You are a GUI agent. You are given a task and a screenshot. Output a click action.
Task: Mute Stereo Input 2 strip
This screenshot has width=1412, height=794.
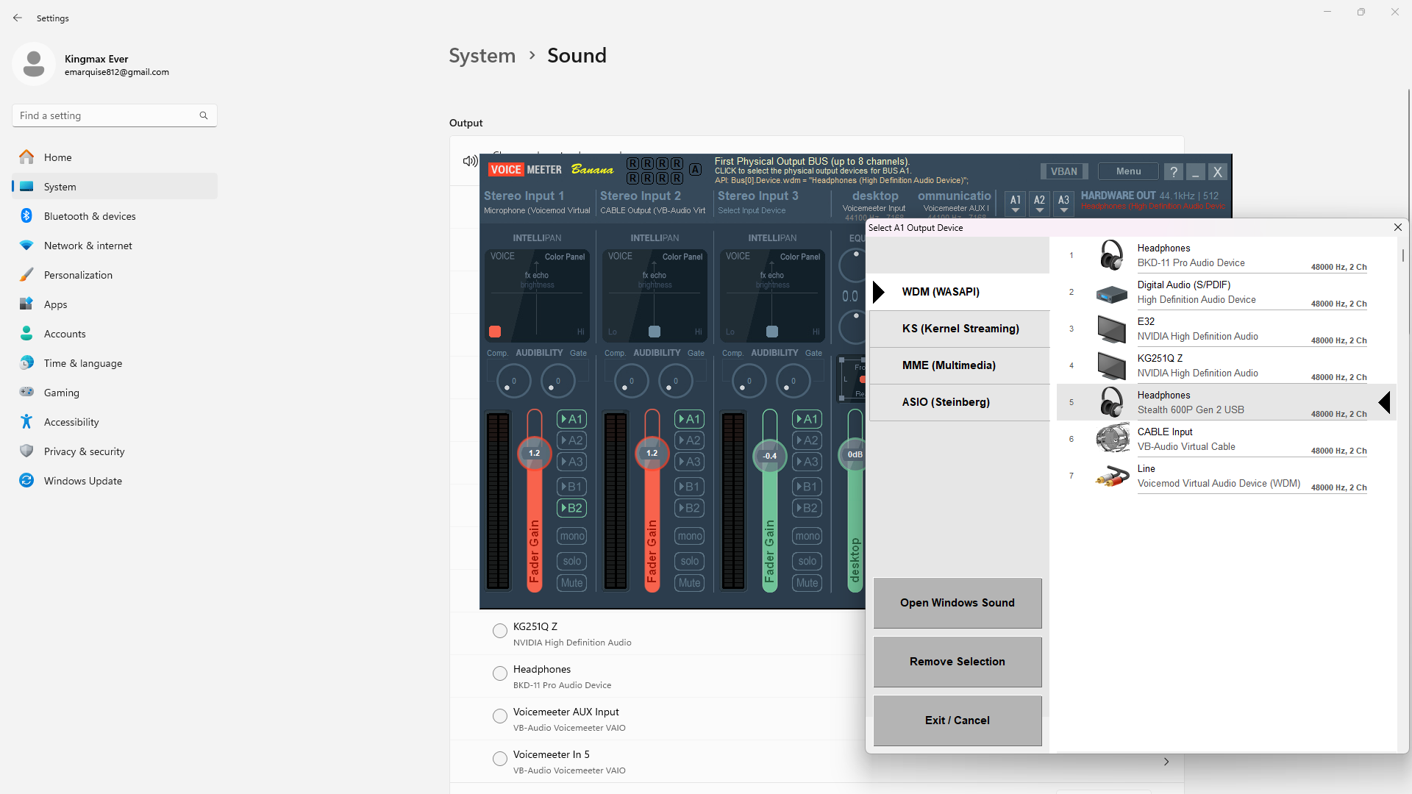689,583
